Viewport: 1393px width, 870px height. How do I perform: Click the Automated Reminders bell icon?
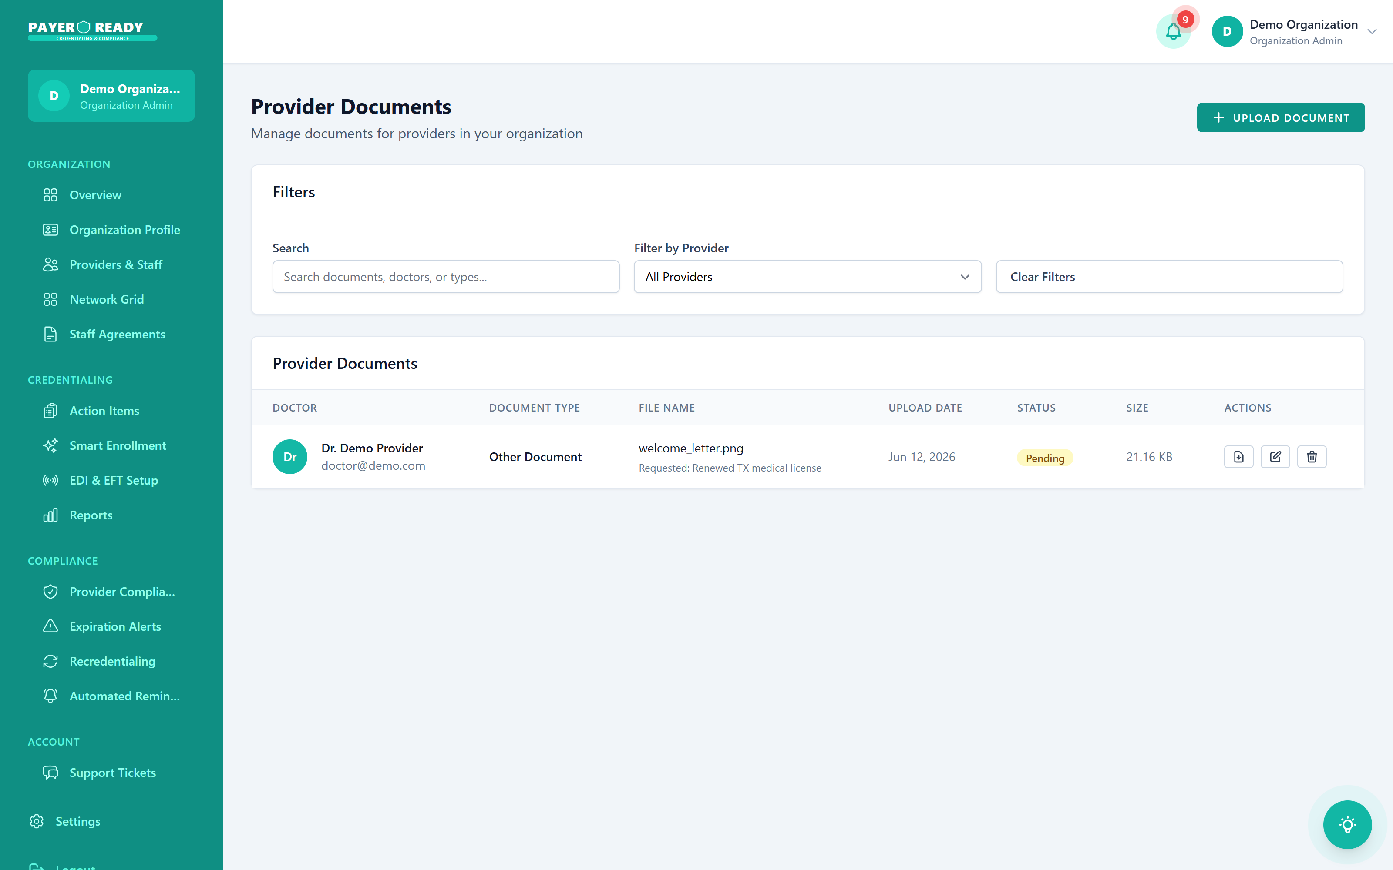(x=50, y=696)
